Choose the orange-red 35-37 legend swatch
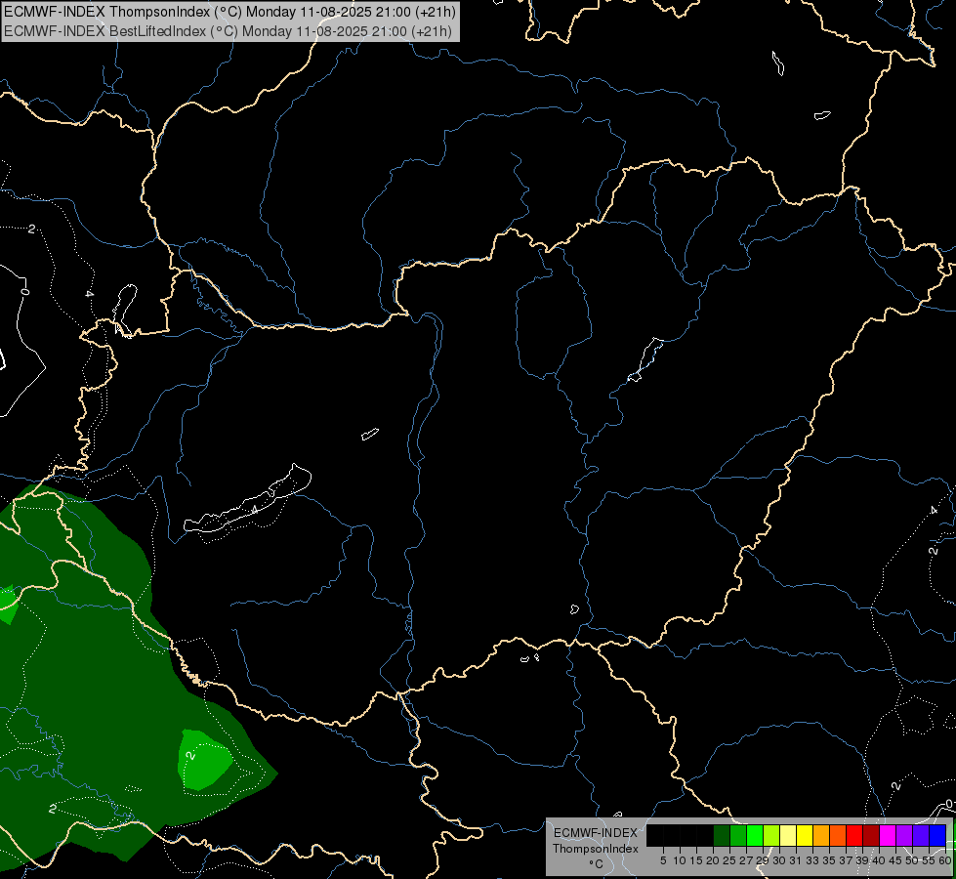The height and width of the screenshot is (879, 956). [x=838, y=835]
